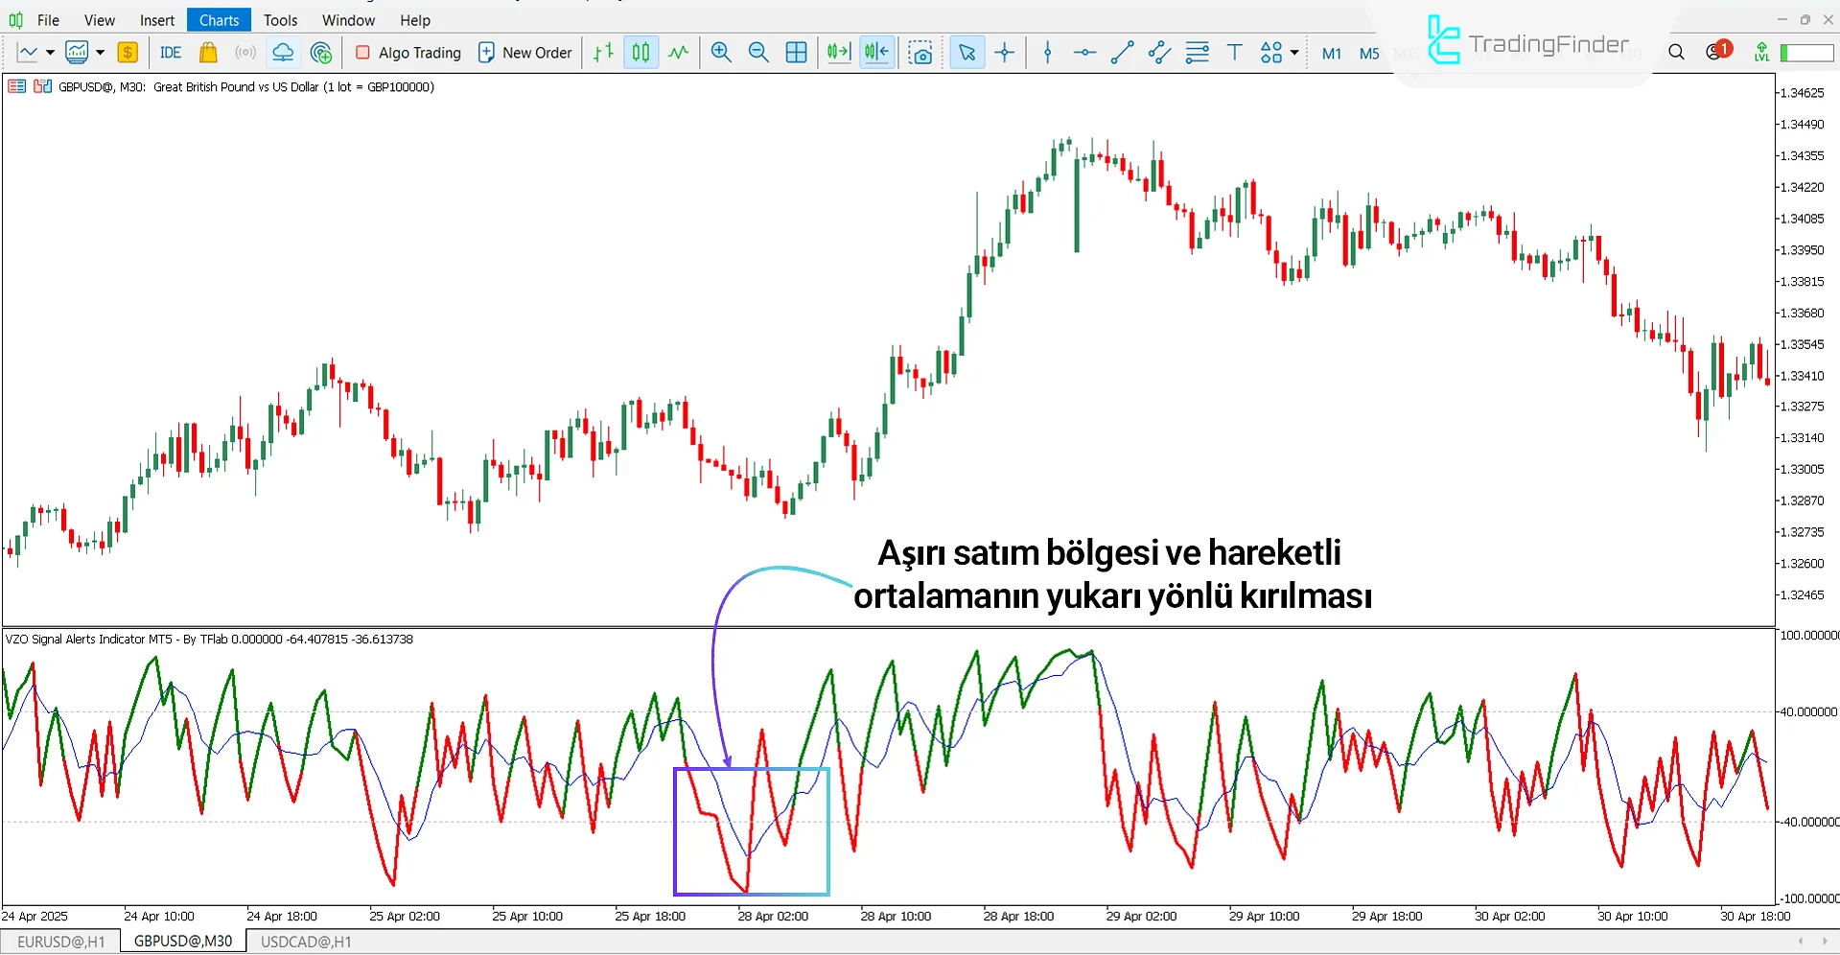The image size is (1840, 955).
Task: Switch to the M1 timeframe
Action: (1331, 54)
